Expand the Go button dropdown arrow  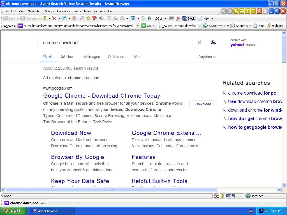point(153,26)
